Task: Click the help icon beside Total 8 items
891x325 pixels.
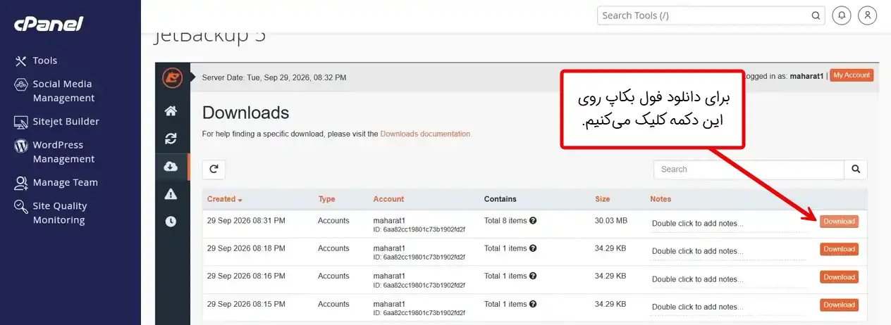Action: [533, 220]
